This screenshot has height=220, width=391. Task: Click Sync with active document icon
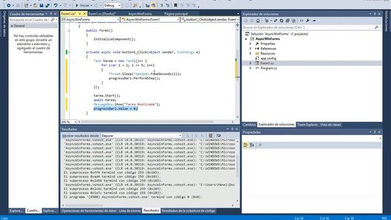pos(276,21)
